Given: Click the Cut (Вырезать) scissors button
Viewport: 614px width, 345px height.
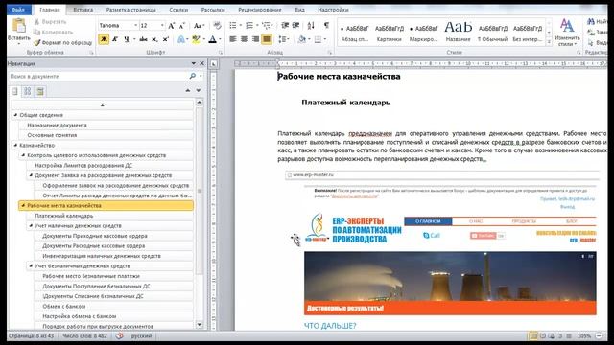Looking at the screenshot, I should 50,22.
